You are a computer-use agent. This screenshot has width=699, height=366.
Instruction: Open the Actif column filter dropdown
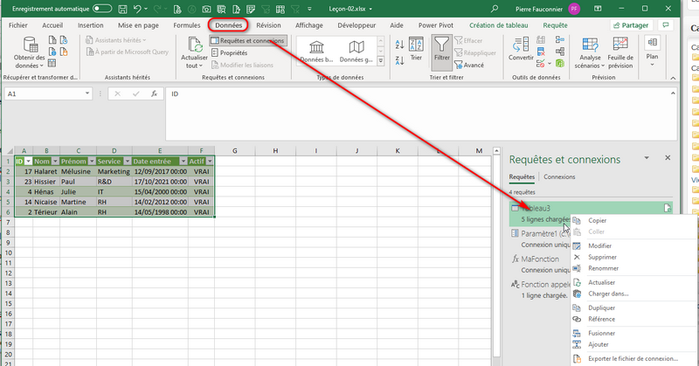(210, 162)
